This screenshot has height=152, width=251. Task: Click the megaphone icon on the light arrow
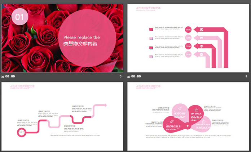[x=201, y=38]
